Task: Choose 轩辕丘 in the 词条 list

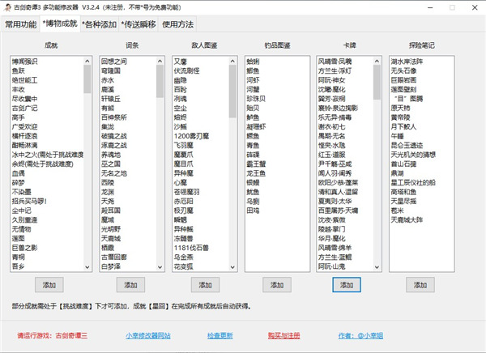Action: click(111, 99)
